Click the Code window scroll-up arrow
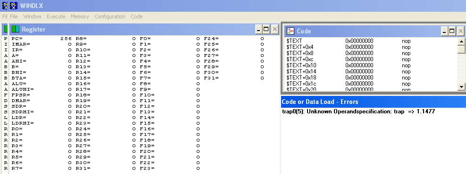The image size is (466, 174). point(461,41)
